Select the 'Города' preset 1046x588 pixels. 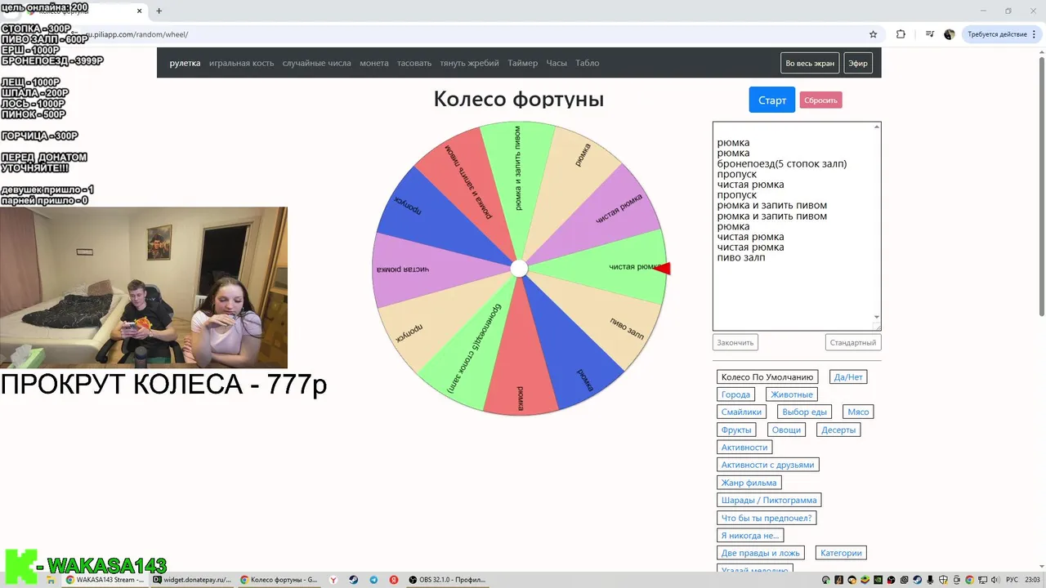735,394
